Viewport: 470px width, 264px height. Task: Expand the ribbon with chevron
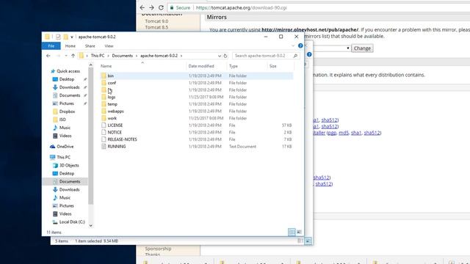pos(293,45)
